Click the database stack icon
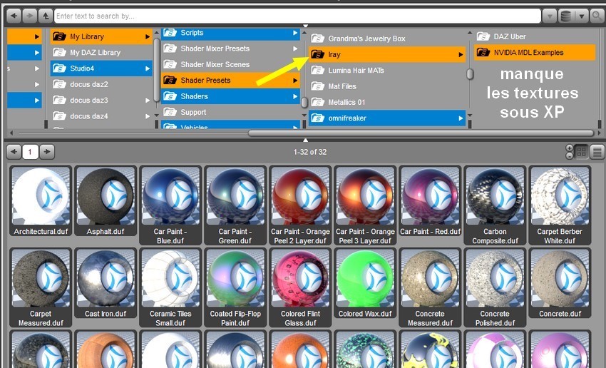 pos(565,16)
